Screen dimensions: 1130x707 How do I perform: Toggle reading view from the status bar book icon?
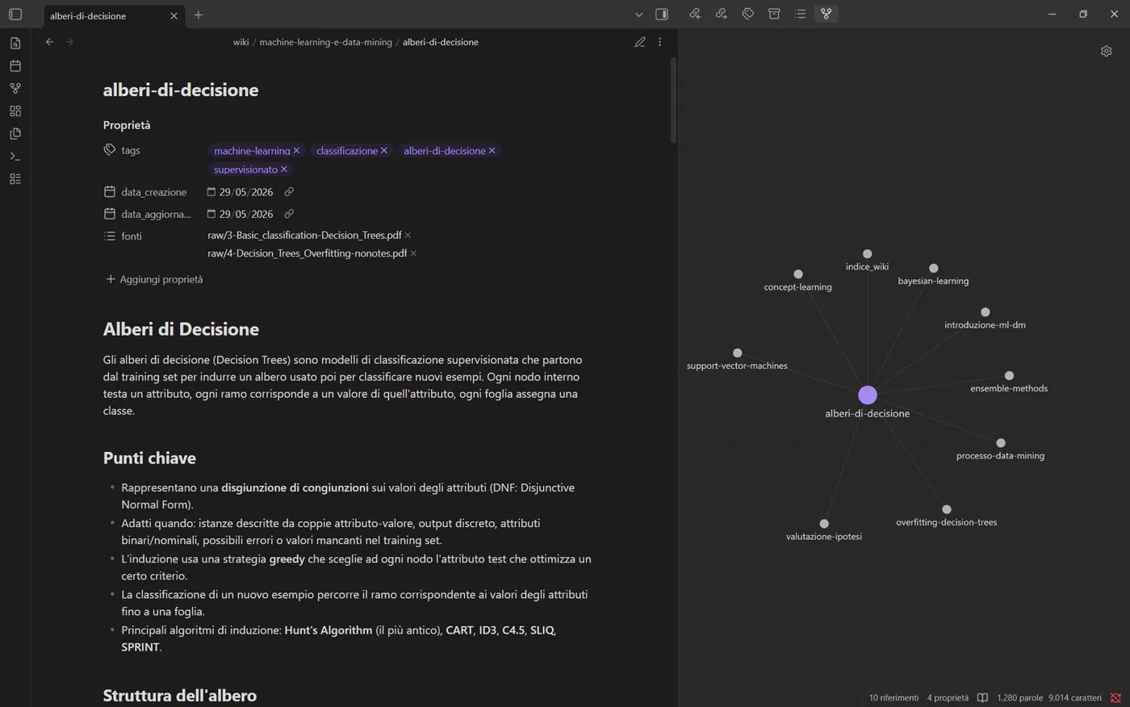(982, 698)
